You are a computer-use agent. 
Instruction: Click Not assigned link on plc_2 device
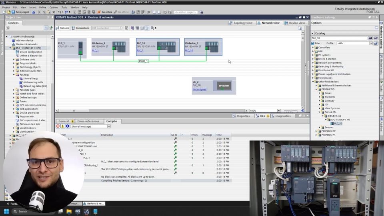[199, 89]
